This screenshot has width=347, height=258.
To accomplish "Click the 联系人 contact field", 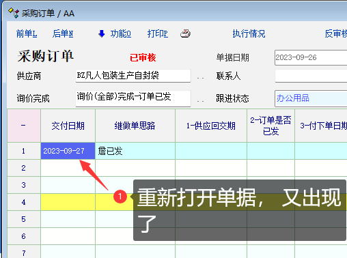I will [311, 76].
